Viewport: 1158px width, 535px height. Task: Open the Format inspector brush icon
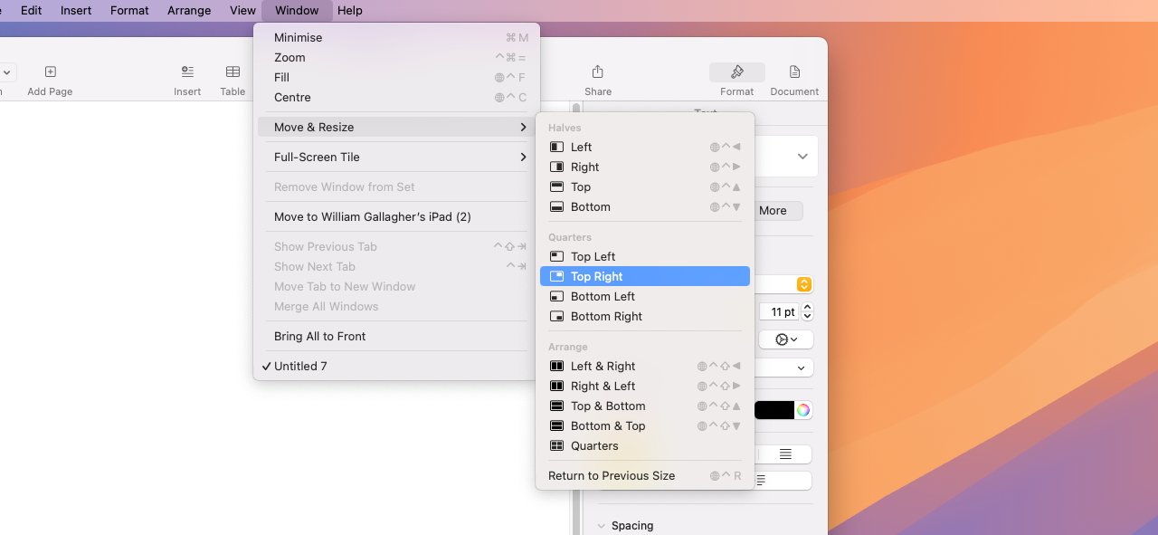737,72
